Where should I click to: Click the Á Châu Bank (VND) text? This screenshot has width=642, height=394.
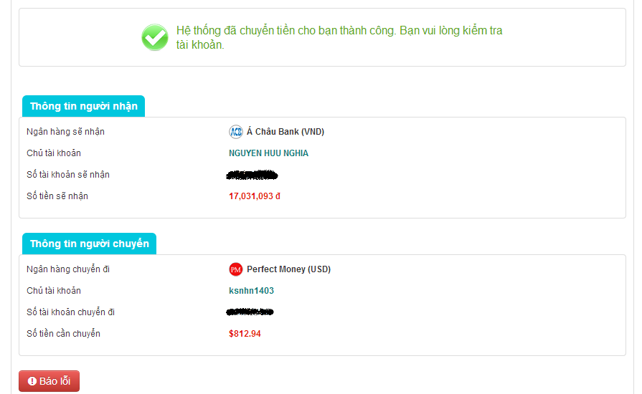click(x=285, y=132)
